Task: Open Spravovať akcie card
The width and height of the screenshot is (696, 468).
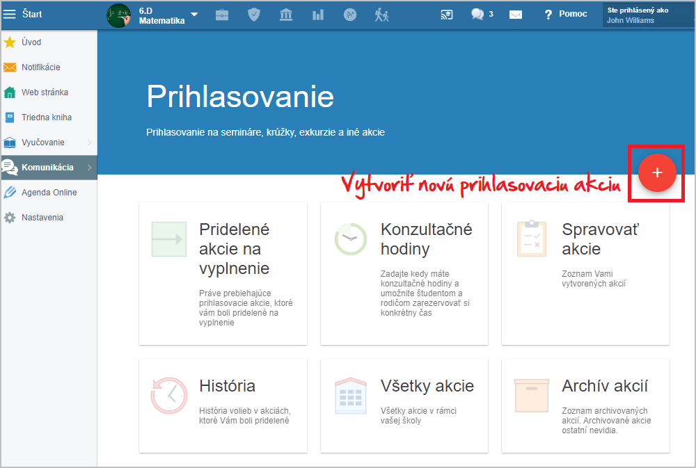Action: (585, 274)
